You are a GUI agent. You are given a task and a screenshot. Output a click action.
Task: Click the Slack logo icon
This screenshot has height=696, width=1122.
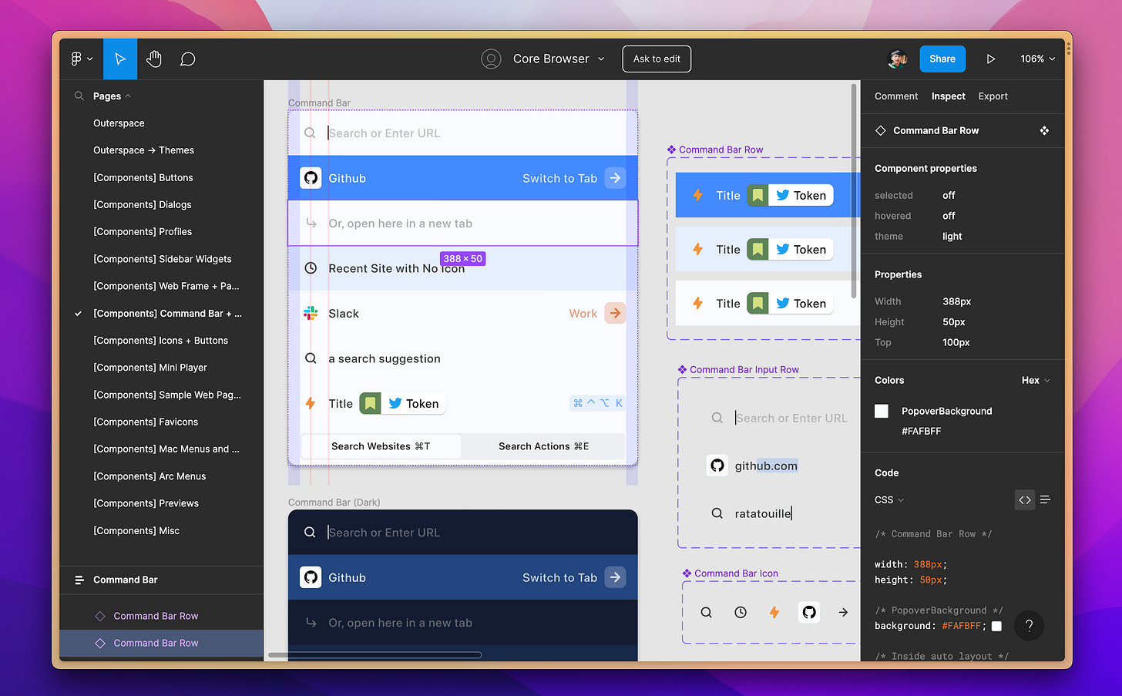coord(311,313)
